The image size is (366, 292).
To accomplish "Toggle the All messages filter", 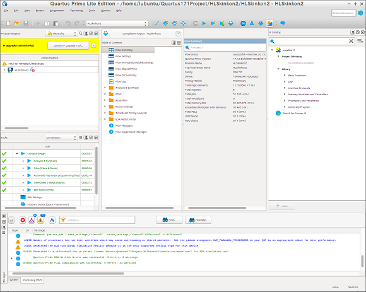I will pos(11,220).
